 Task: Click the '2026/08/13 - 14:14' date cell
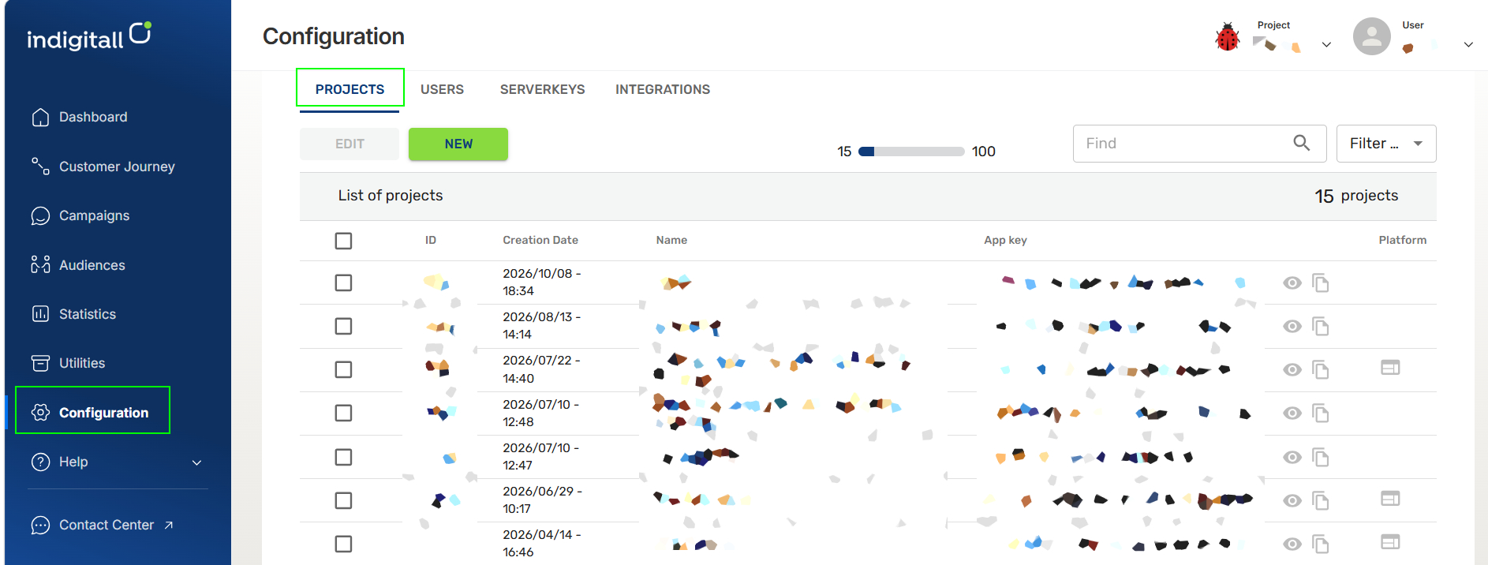click(541, 325)
